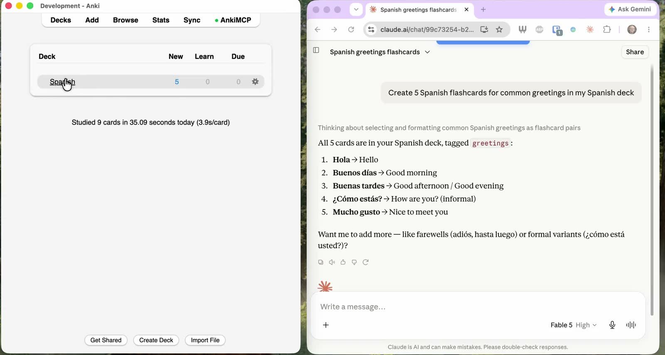
Task: Open Browse in Anki
Action: [x=126, y=20]
